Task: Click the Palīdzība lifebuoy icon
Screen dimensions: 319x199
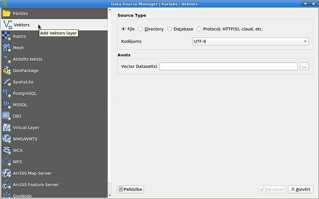Action: click(x=121, y=189)
